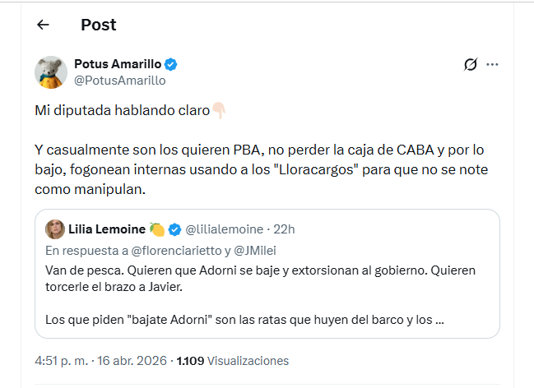The image size is (534, 388).
Task: Click Lilia Lemoine's verified badge
Action: tap(175, 229)
